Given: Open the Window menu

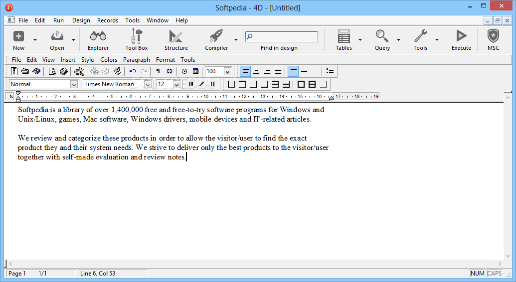Looking at the screenshot, I should [158, 20].
